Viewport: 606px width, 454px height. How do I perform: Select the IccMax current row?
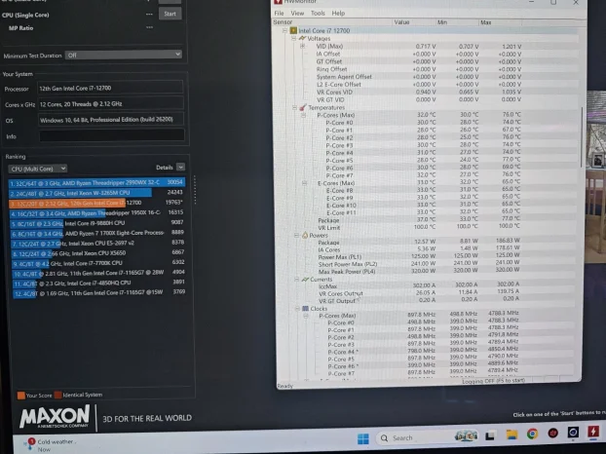tap(419, 285)
